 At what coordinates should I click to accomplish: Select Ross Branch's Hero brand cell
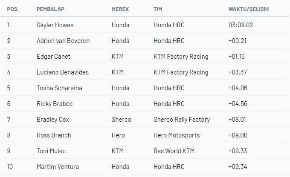[x=118, y=135]
